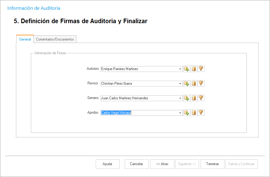Click the database icon beside Genero

(x=194, y=98)
